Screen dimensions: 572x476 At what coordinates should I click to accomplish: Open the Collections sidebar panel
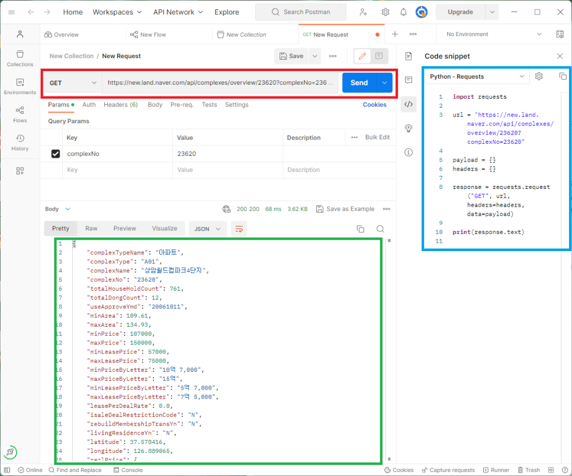pos(20,59)
